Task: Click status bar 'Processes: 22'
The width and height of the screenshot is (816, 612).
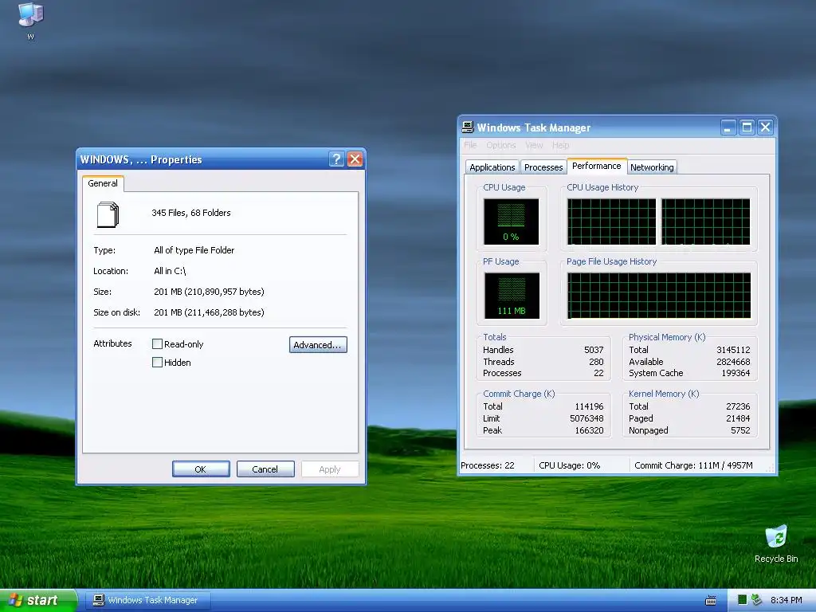Action: point(488,465)
